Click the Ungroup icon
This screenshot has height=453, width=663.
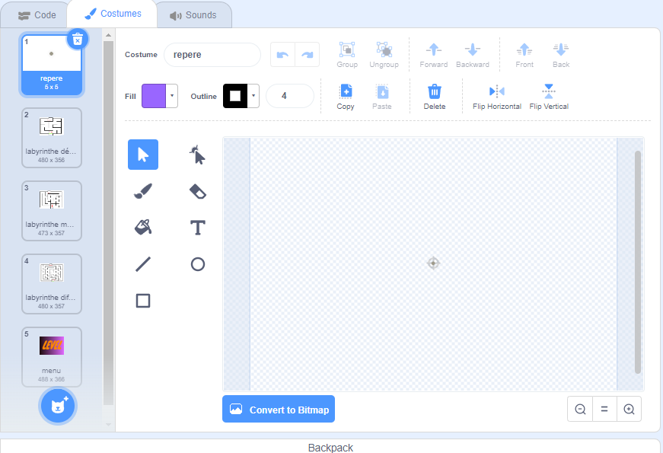(384, 50)
